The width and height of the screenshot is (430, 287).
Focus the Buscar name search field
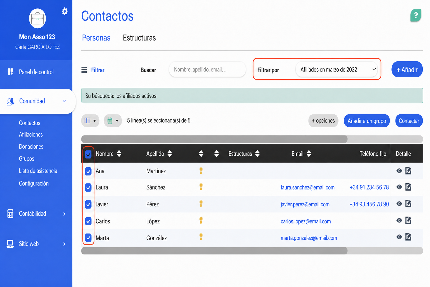click(207, 70)
